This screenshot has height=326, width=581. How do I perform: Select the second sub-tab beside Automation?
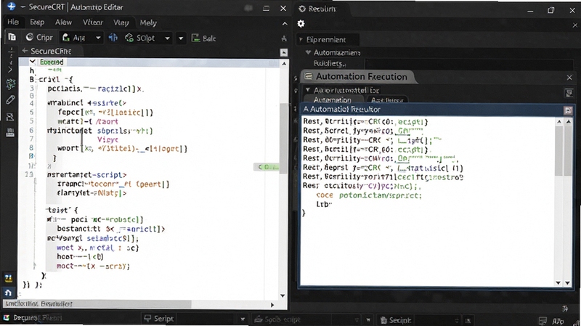(387, 100)
